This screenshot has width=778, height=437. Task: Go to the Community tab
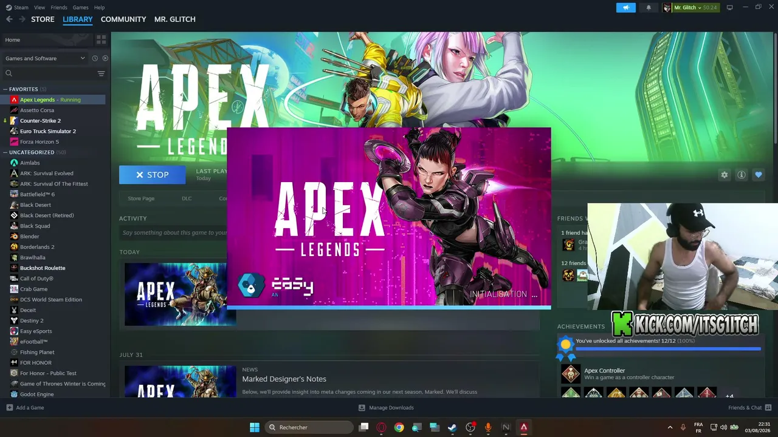(x=123, y=19)
